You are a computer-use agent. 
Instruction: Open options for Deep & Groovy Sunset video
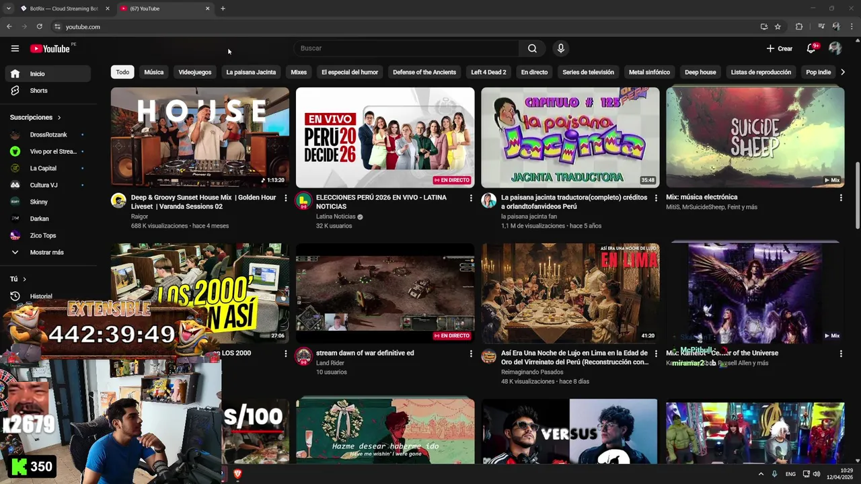(285, 198)
